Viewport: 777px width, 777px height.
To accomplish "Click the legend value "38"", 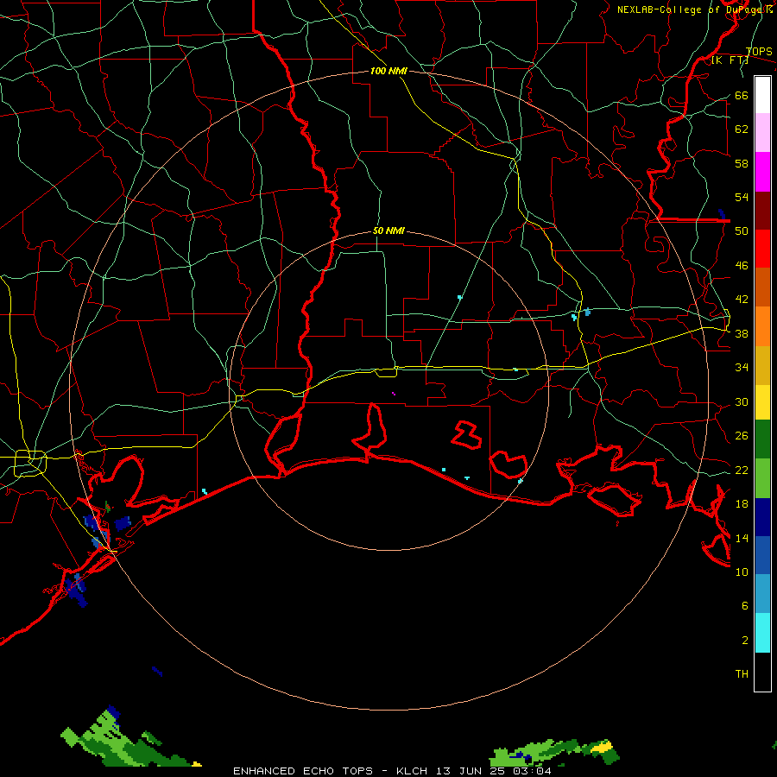I will 742,333.
